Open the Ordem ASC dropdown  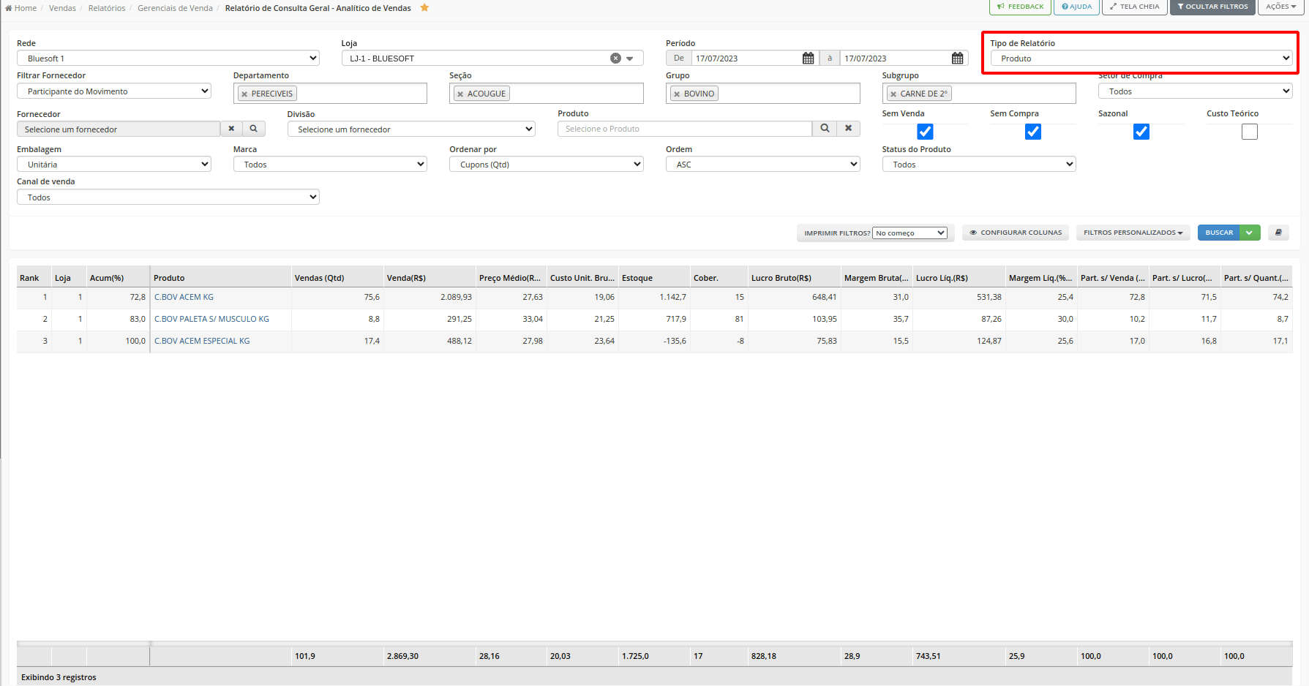pos(763,165)
